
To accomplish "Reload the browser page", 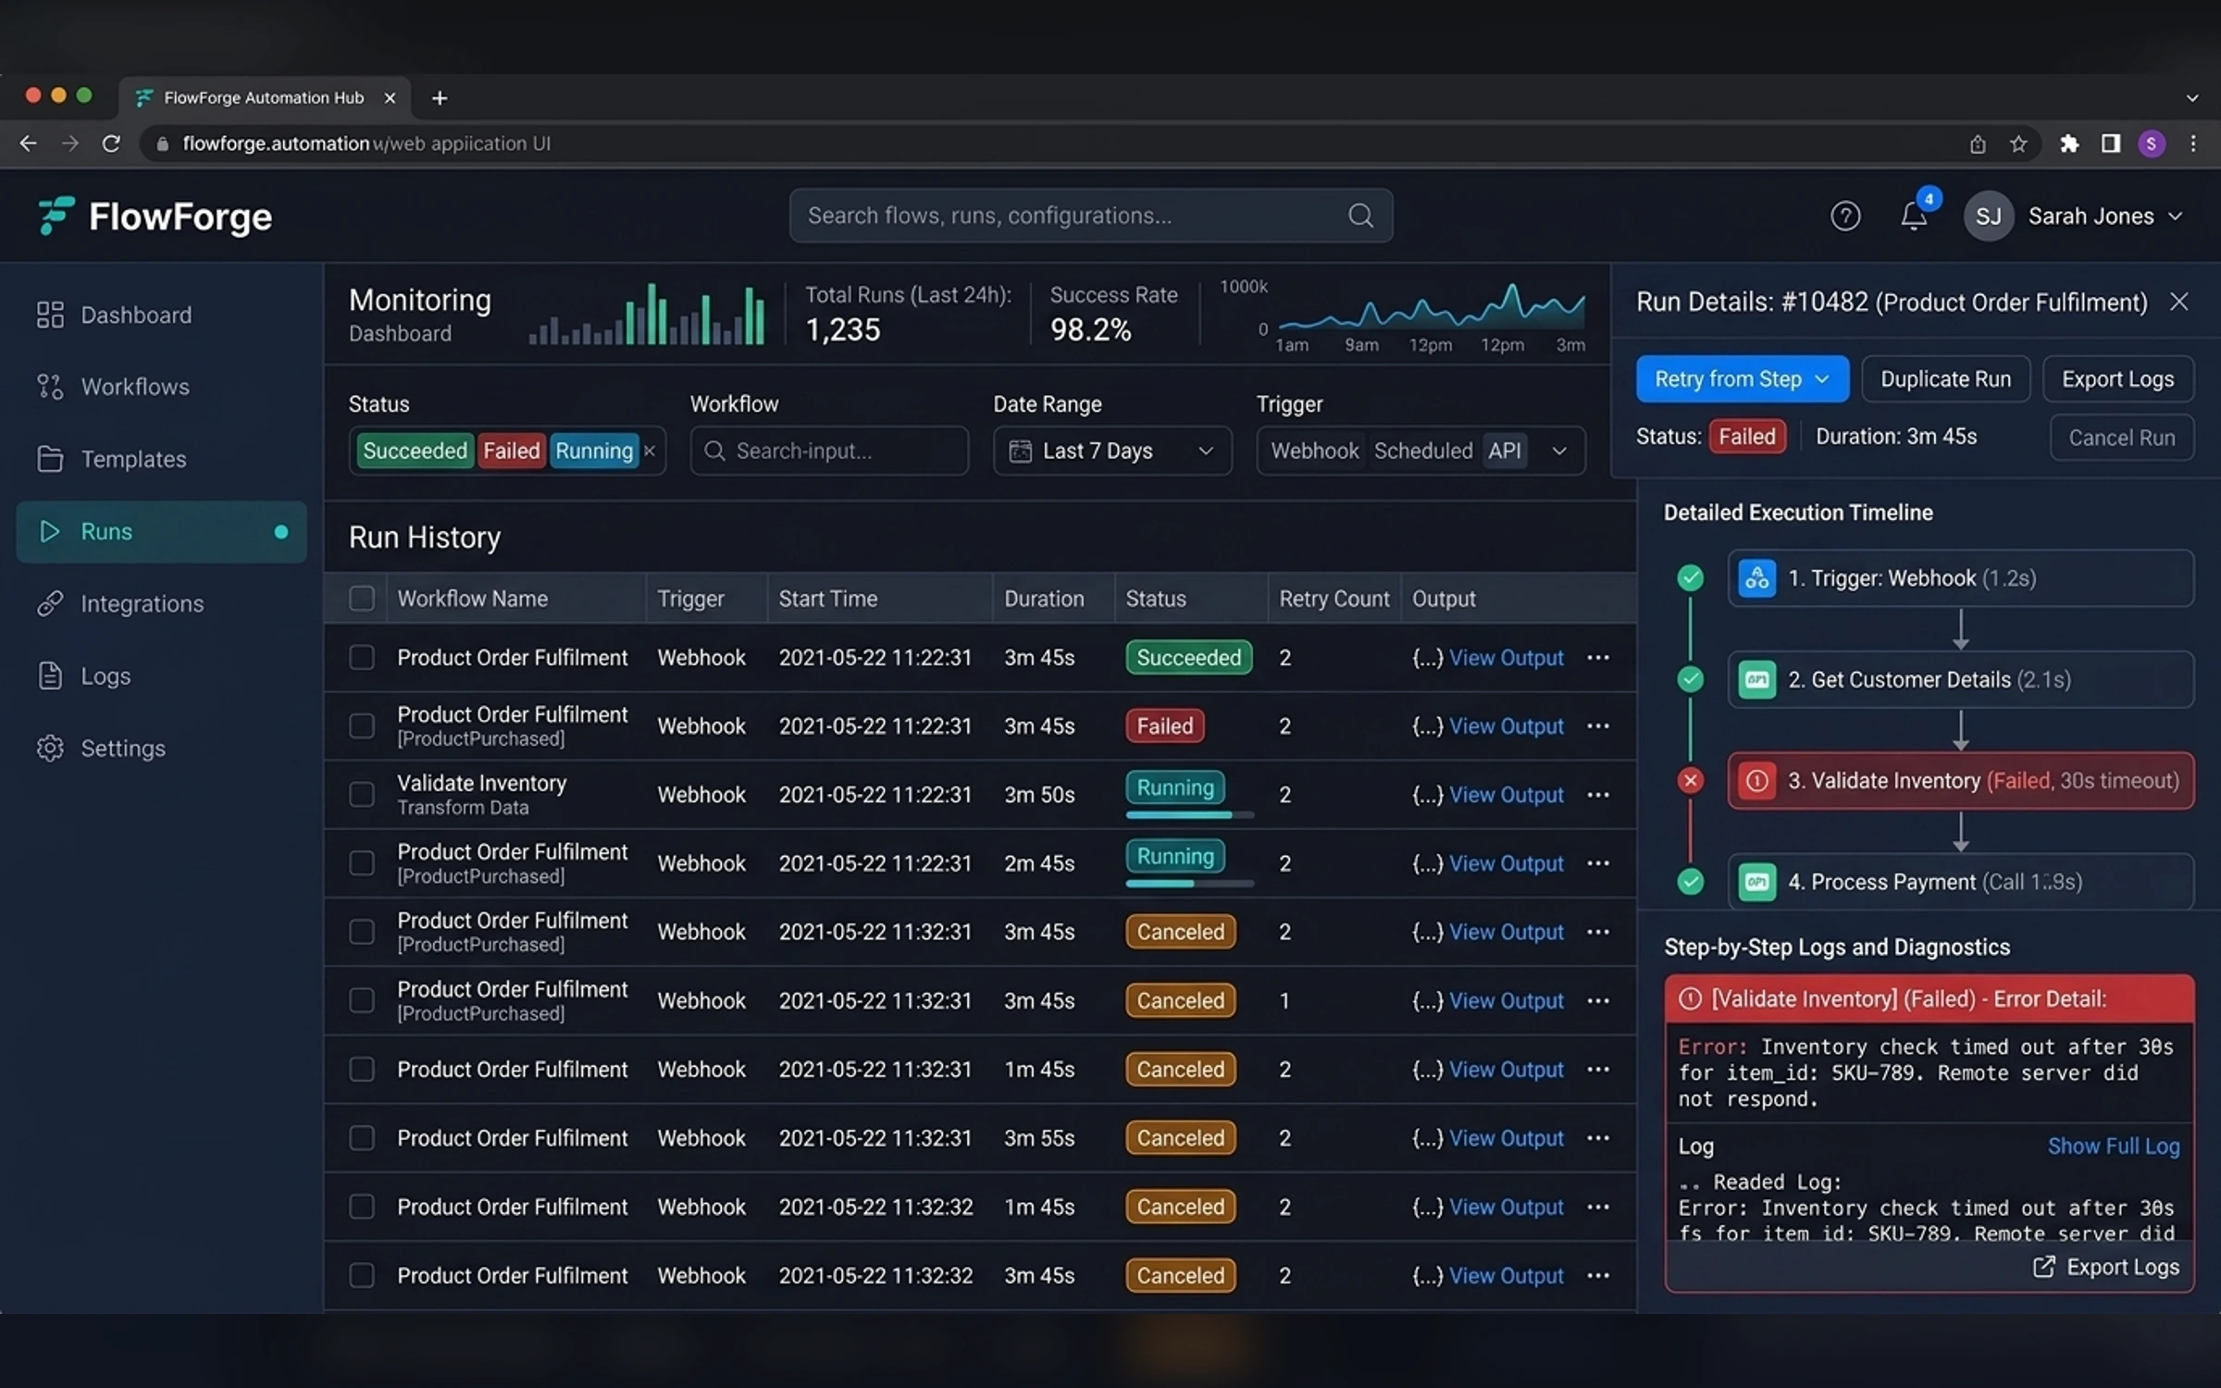I will [x=111, y=143].
